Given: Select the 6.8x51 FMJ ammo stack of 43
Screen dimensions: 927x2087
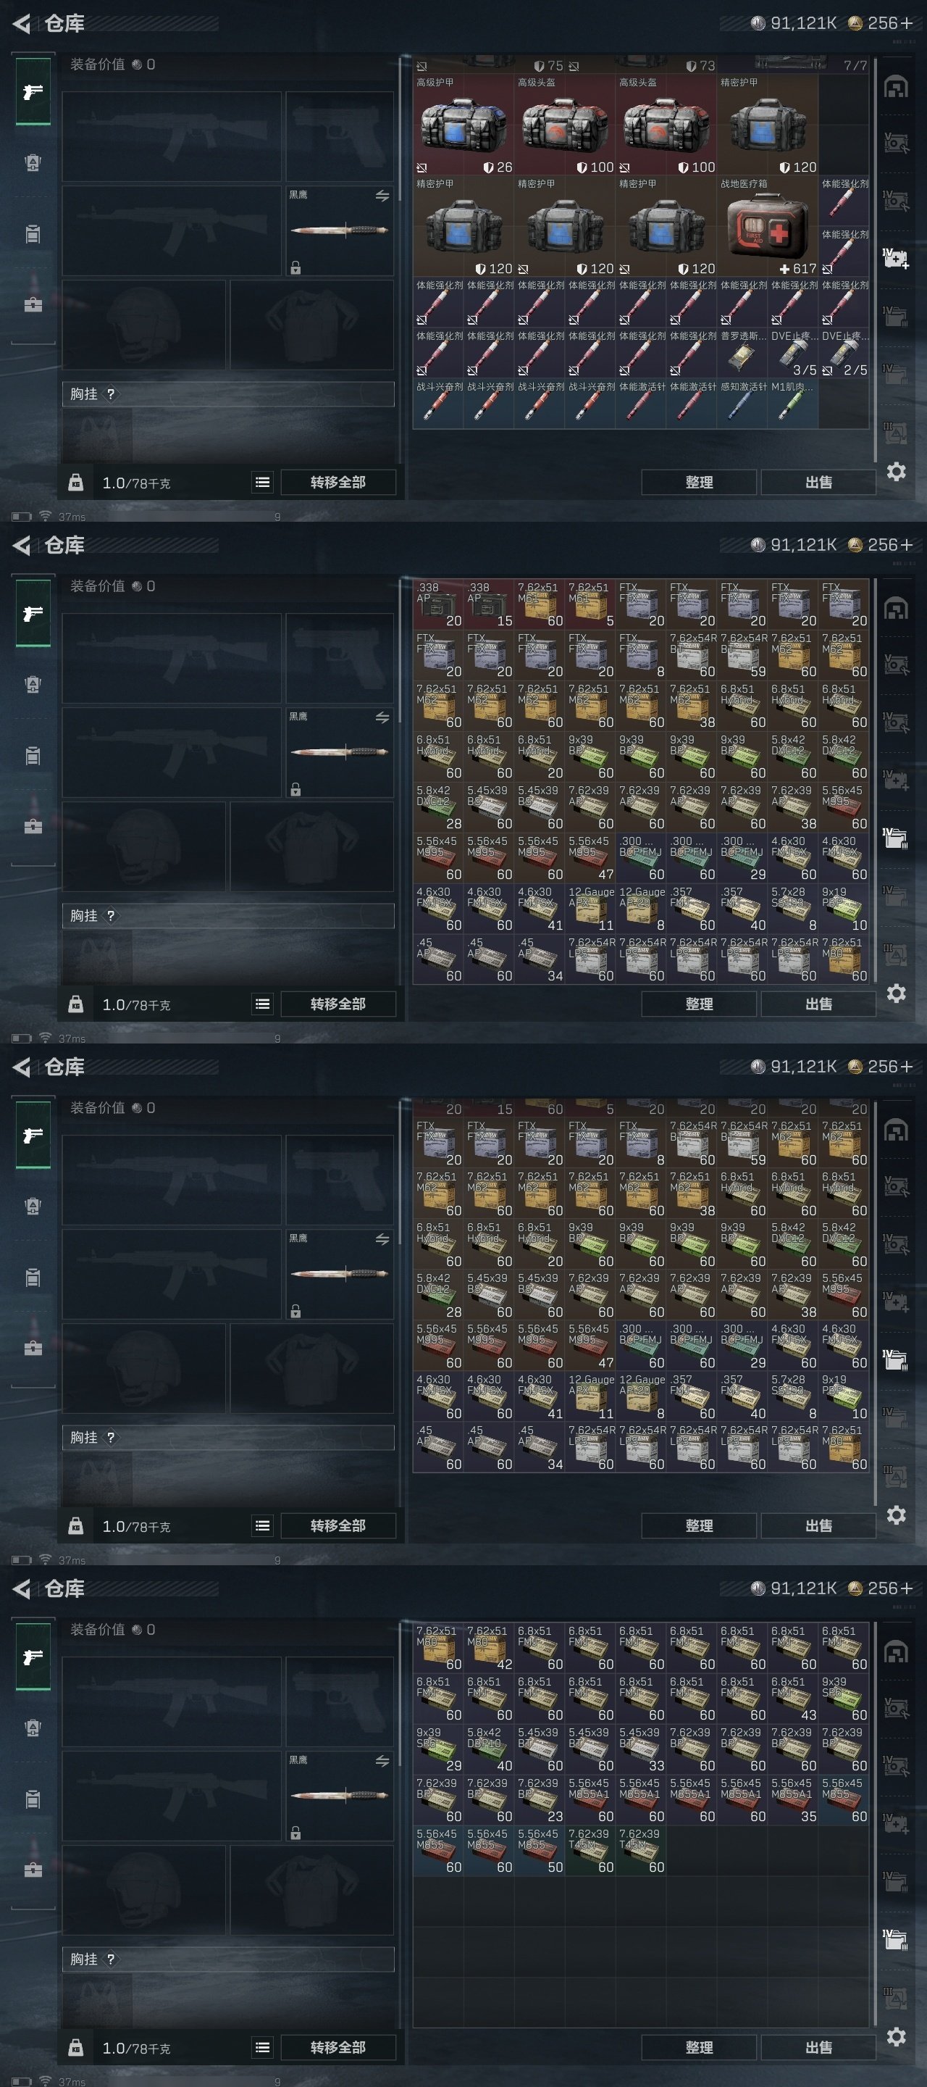Looking at the screenshot, I should coord(792,1698).
